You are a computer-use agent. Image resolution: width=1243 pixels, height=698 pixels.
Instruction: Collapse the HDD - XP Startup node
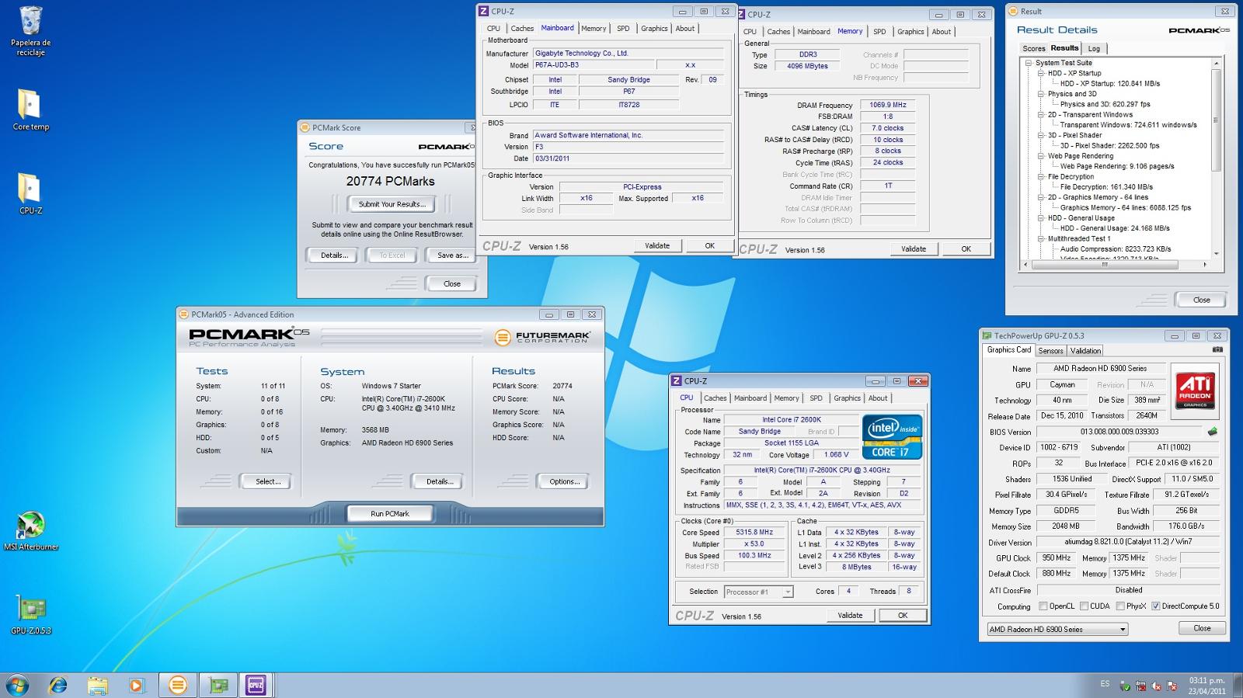[1041, 73]
